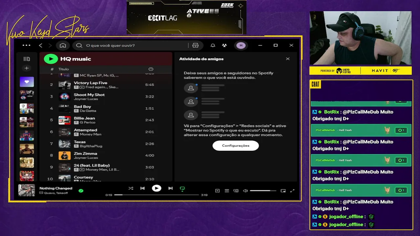
Task: Open the notifications bell
Action: tap(213, 45)
